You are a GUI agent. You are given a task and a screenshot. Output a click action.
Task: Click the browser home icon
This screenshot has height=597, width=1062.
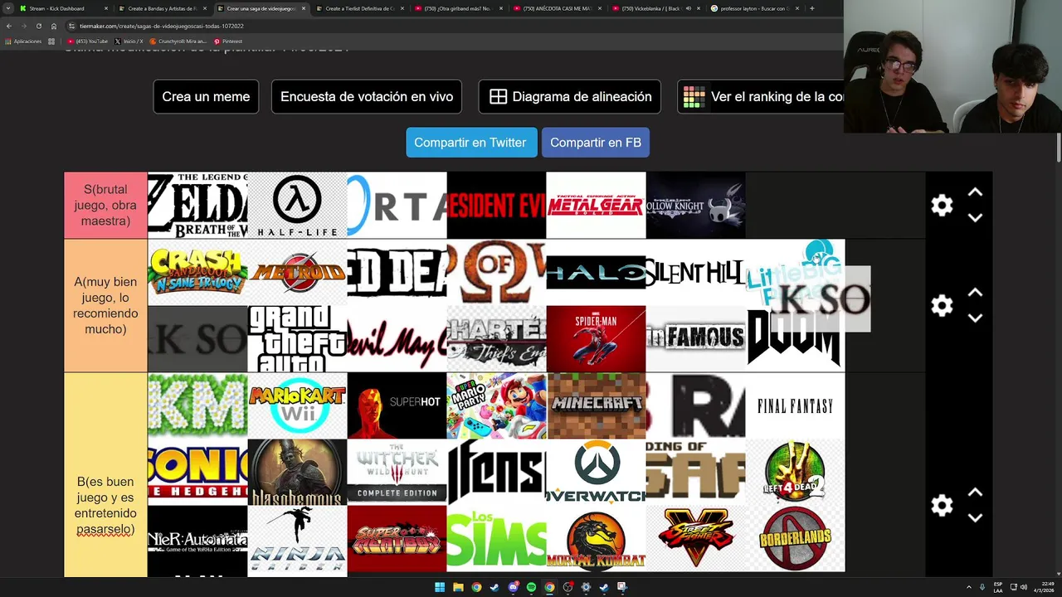tap(54, 26)
